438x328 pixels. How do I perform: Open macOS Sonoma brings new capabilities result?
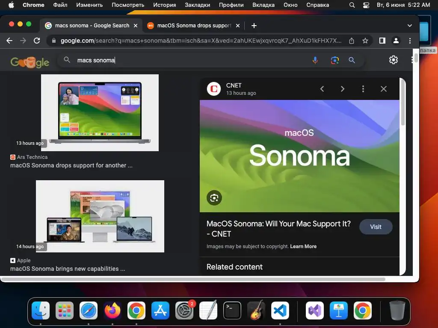click(68, 269)
